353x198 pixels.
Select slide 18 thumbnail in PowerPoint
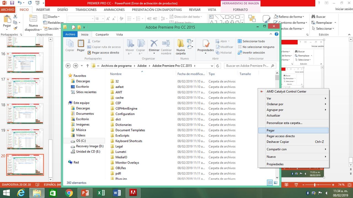[25, 114]
